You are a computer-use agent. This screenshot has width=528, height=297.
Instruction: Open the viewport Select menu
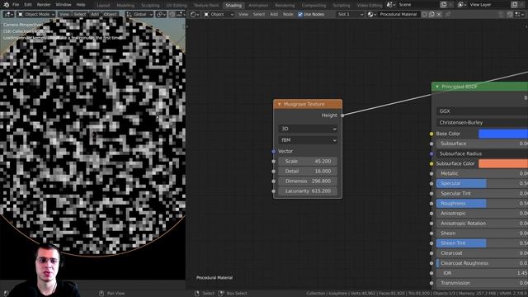pos(80,15)
